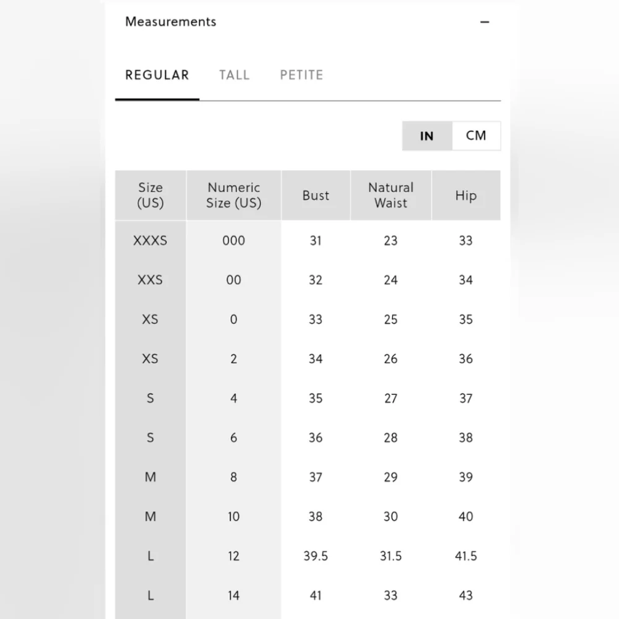Viewport: 619px width, 619px height.
Task: Click the Natural Waist column header
Action: tap(391, 195)
